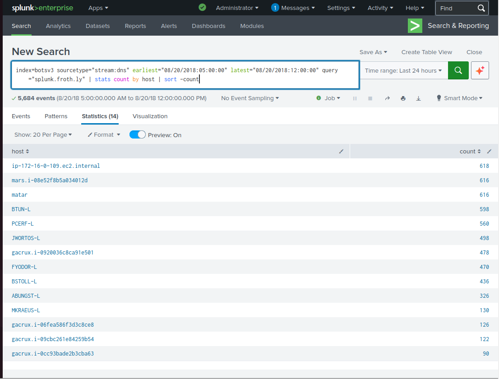The height and width of the screenshot is (379, 499).
Task: Click the Close button
Action: coord(474,52)
